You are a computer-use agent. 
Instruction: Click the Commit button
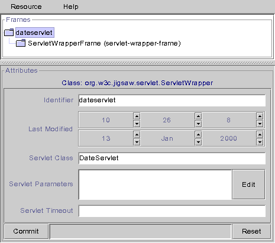click(26, 231)
